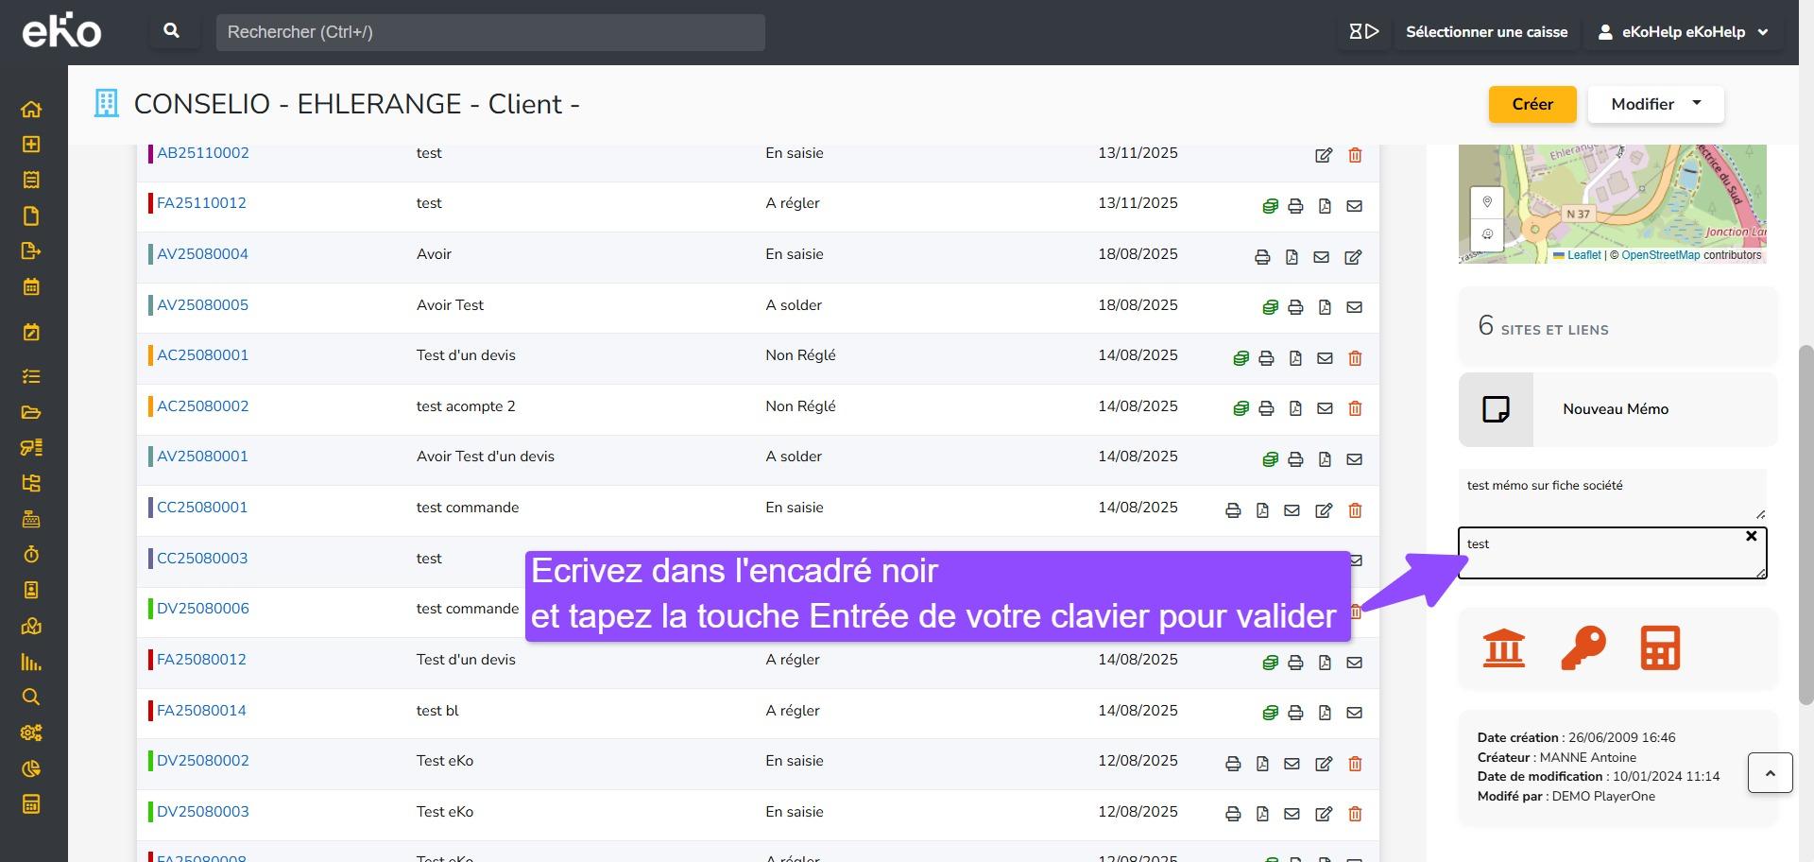Image resolution: width=1814 pixels, height=862 pixels.
Task: Click the scroll-to-top arrow button
Action: click(x=1770, y=773)
